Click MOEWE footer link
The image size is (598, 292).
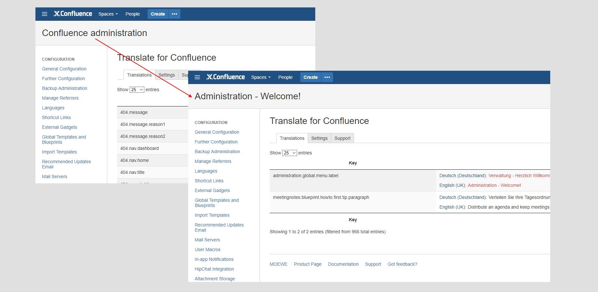(279, 264)
